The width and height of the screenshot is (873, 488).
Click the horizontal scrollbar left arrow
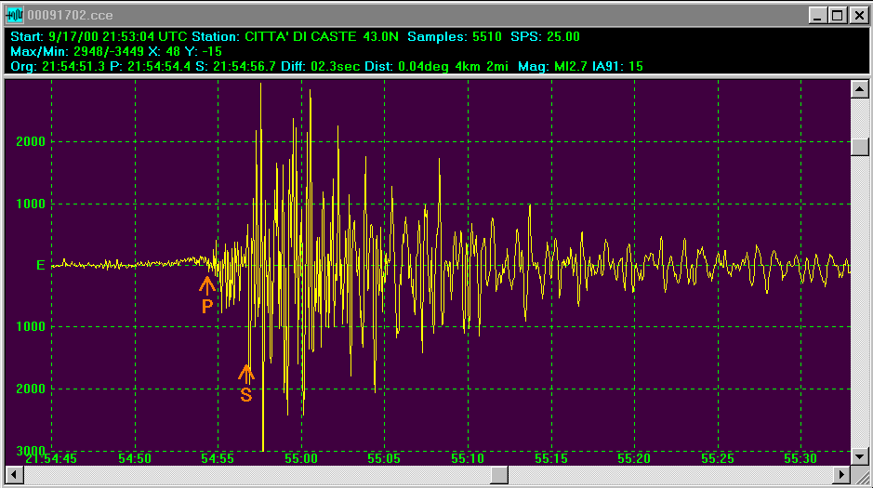(14, 475)
